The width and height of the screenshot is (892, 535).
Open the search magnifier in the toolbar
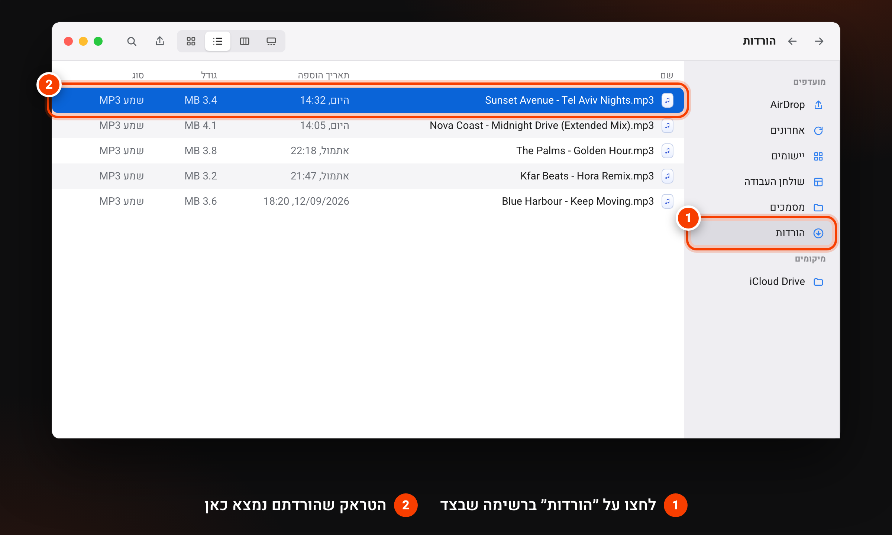tap(132, 41)
